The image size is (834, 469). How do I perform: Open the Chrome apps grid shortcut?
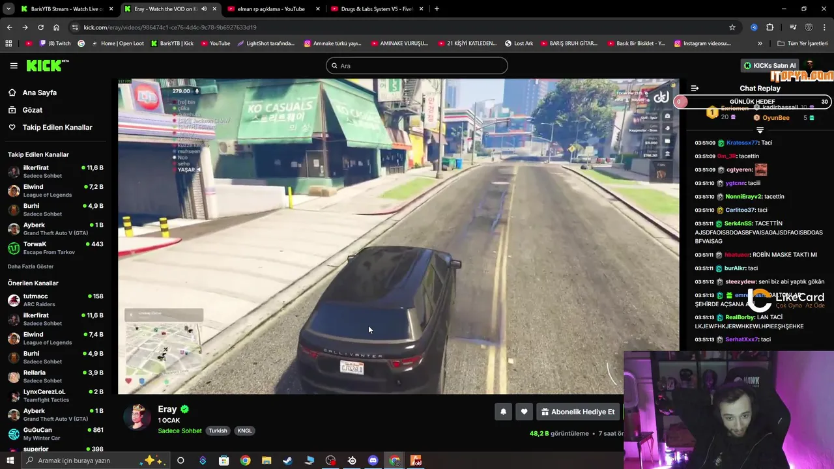[8, 44]
